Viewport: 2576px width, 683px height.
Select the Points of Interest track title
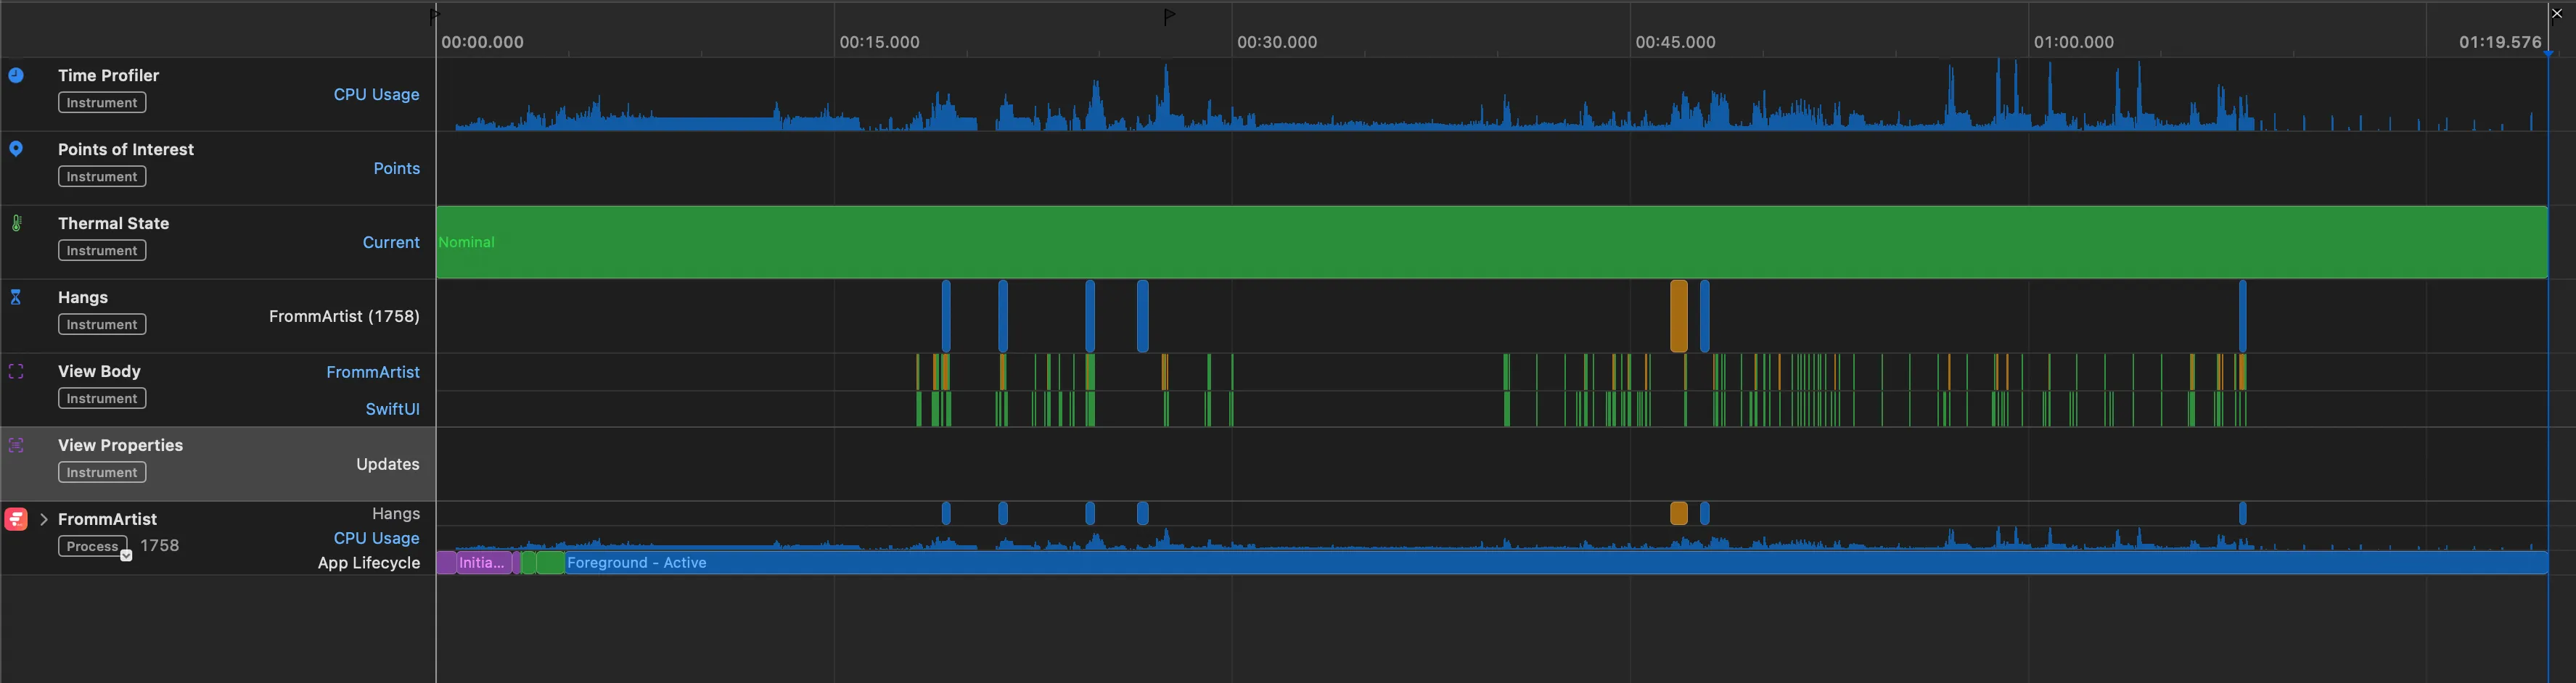coord(126,150)
